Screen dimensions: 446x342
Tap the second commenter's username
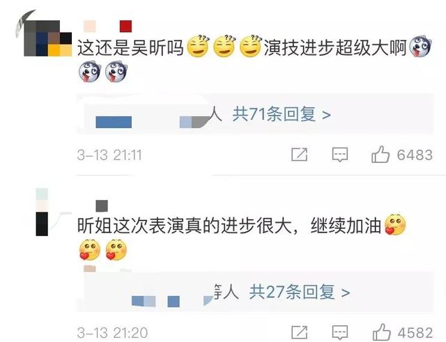coord(102,205)
